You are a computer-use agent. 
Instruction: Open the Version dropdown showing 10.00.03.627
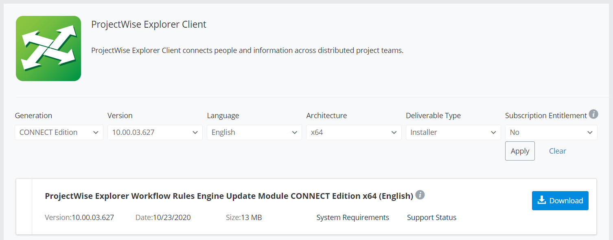pyautogui.click(x=155, y=132)
